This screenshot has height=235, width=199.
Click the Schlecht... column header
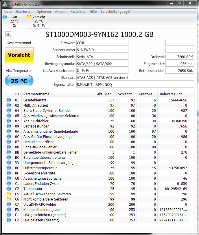(126, 94)
